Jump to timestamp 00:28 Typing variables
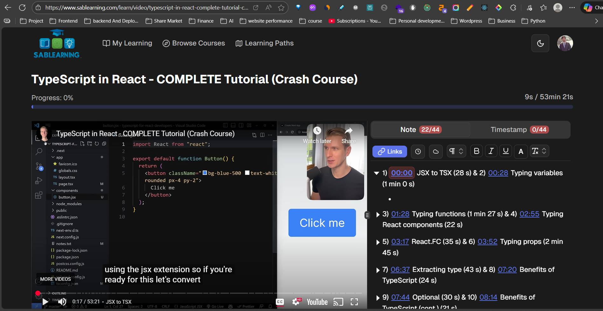The width and height of the screenshot is (603, 311). pos(498,173)
